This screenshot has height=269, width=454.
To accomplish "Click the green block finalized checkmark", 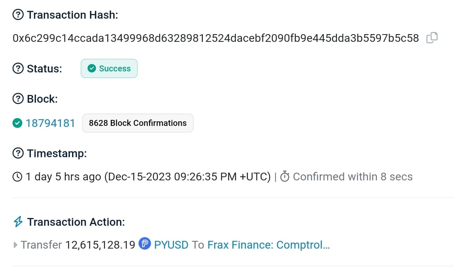I will 17,123.
